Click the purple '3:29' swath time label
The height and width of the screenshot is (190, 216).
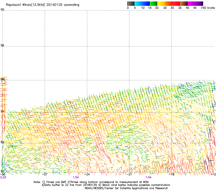point(3,177)
